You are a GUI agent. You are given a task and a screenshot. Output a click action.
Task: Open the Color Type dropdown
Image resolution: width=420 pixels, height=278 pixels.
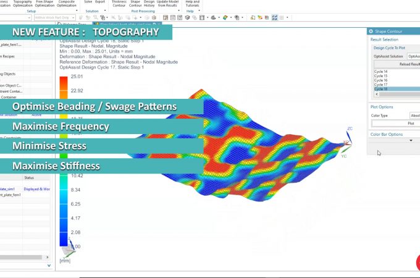414,116
